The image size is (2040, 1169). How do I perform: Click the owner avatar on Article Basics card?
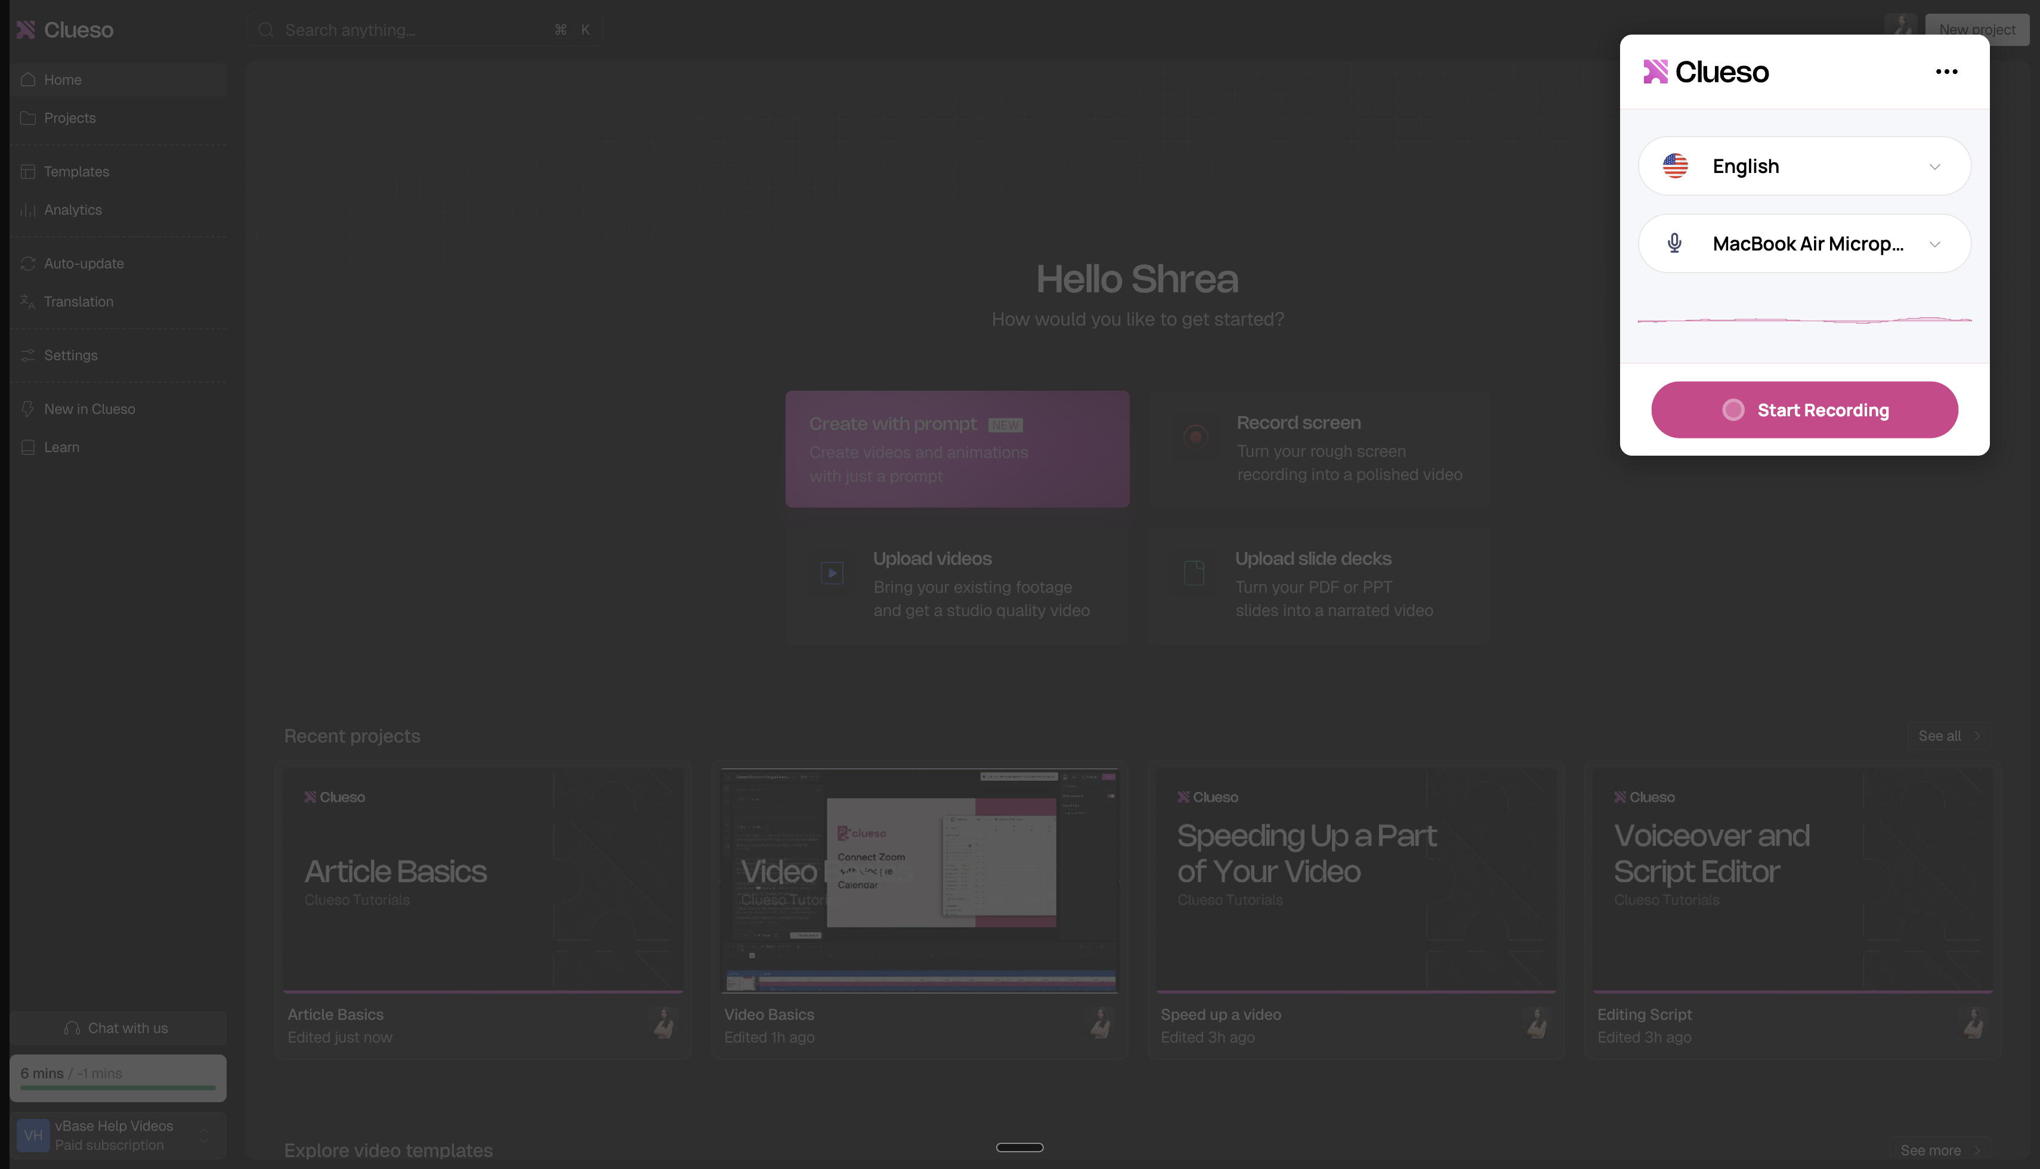[664, 1023]
